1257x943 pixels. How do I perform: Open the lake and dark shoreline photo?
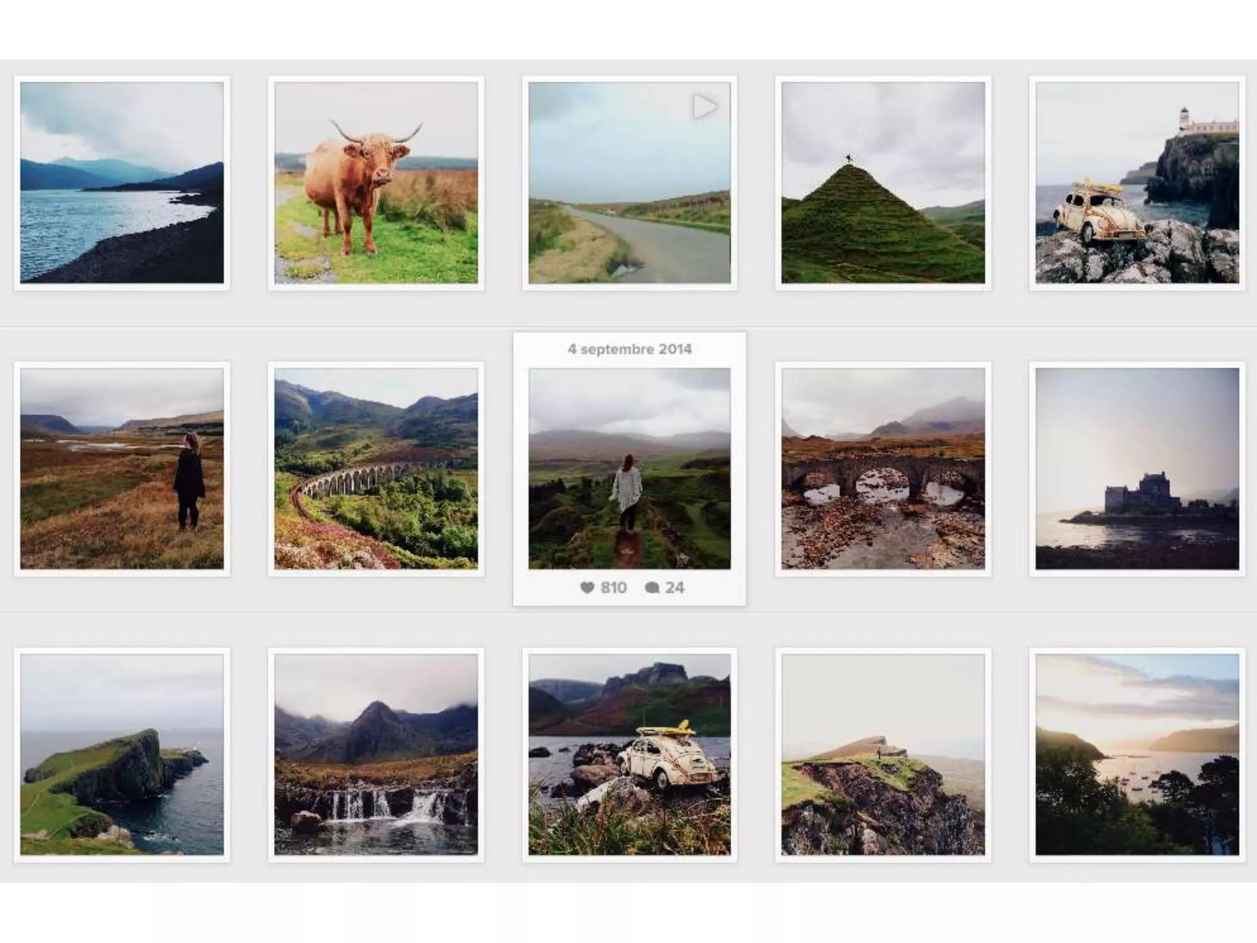[x=122, y=183]
